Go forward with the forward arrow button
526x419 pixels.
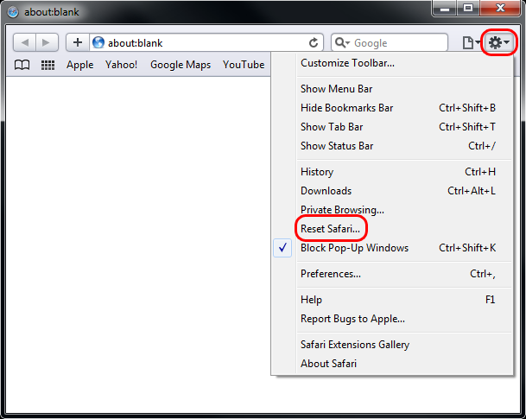point(47,42)
